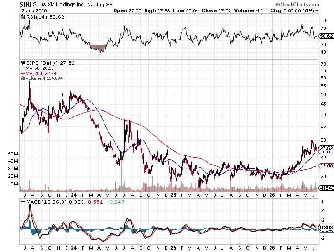This screenshot has width=334, height=252.
Task: Click the blue MA(50) legend line
Action: tap(23, 68)
